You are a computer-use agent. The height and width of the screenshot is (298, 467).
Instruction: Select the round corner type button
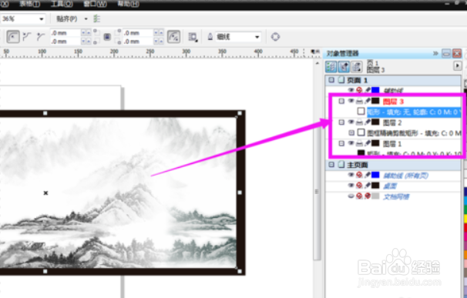click(x=13, y=37)
